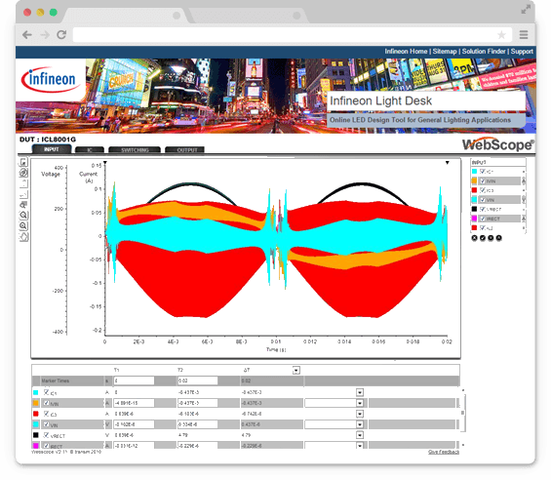
Task: Click the Give Feedback link
Action: coord(444,452)
